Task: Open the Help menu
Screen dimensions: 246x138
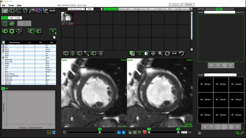Action: 19,5
